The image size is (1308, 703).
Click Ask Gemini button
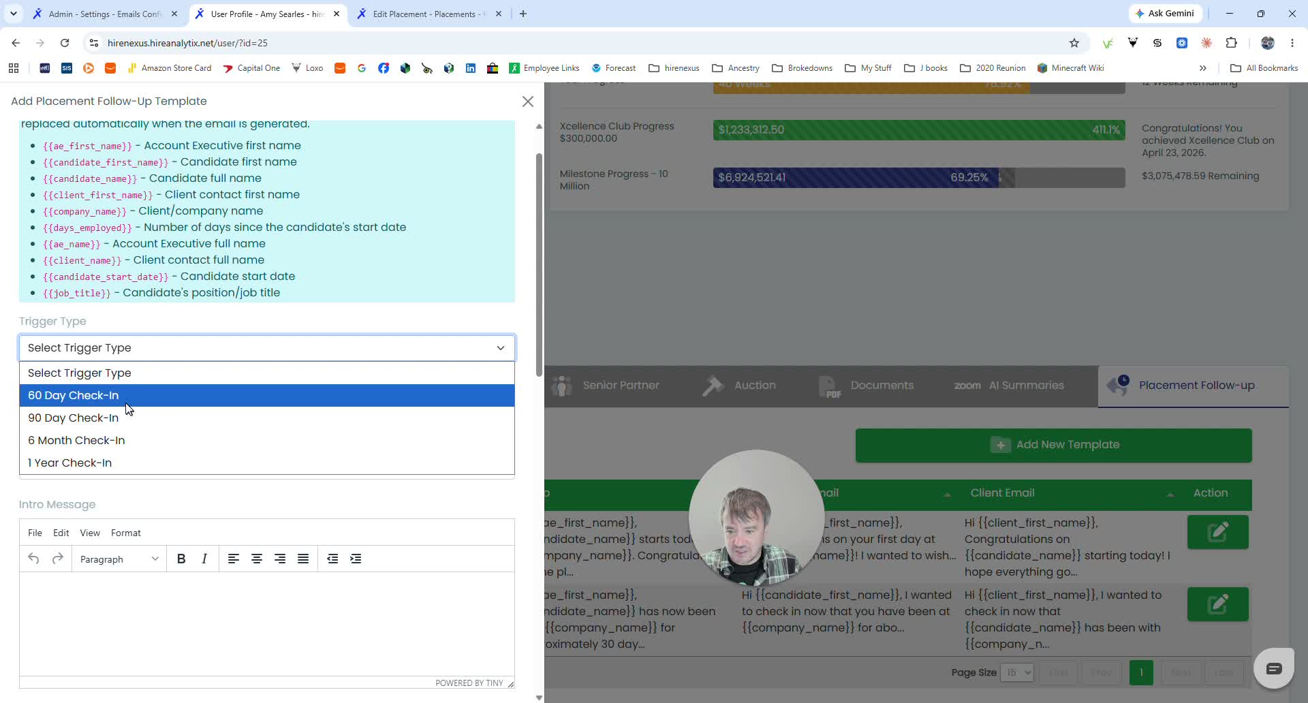pos(1166,14)
